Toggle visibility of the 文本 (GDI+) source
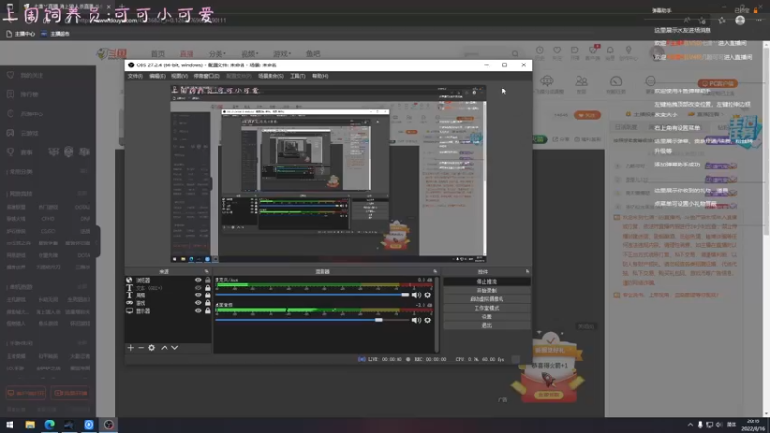Screen dimensions: 770x433 click(x=198, y=288)
